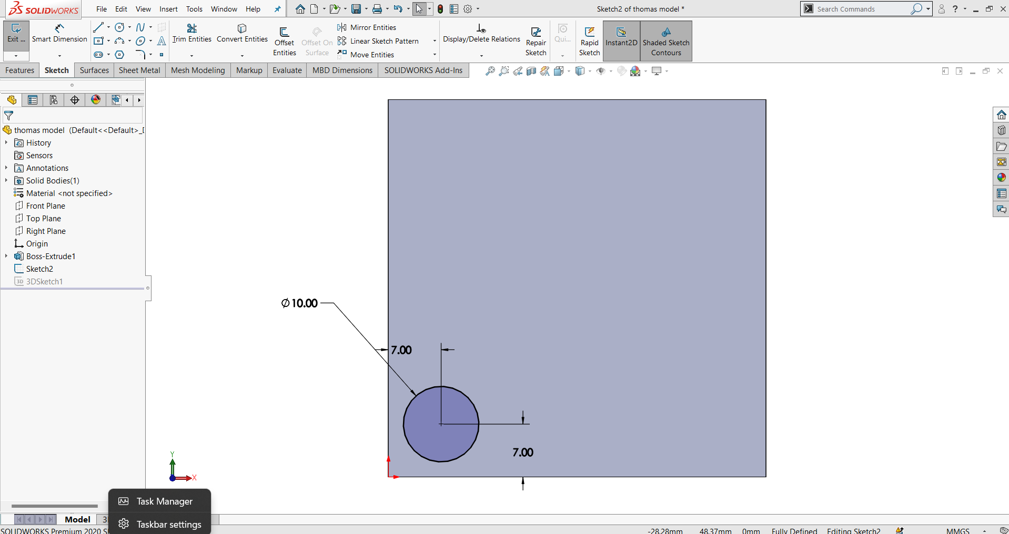1009x534 pixels.
Task: Select the Corner Rectangle tool
Action: click(98, 41)
